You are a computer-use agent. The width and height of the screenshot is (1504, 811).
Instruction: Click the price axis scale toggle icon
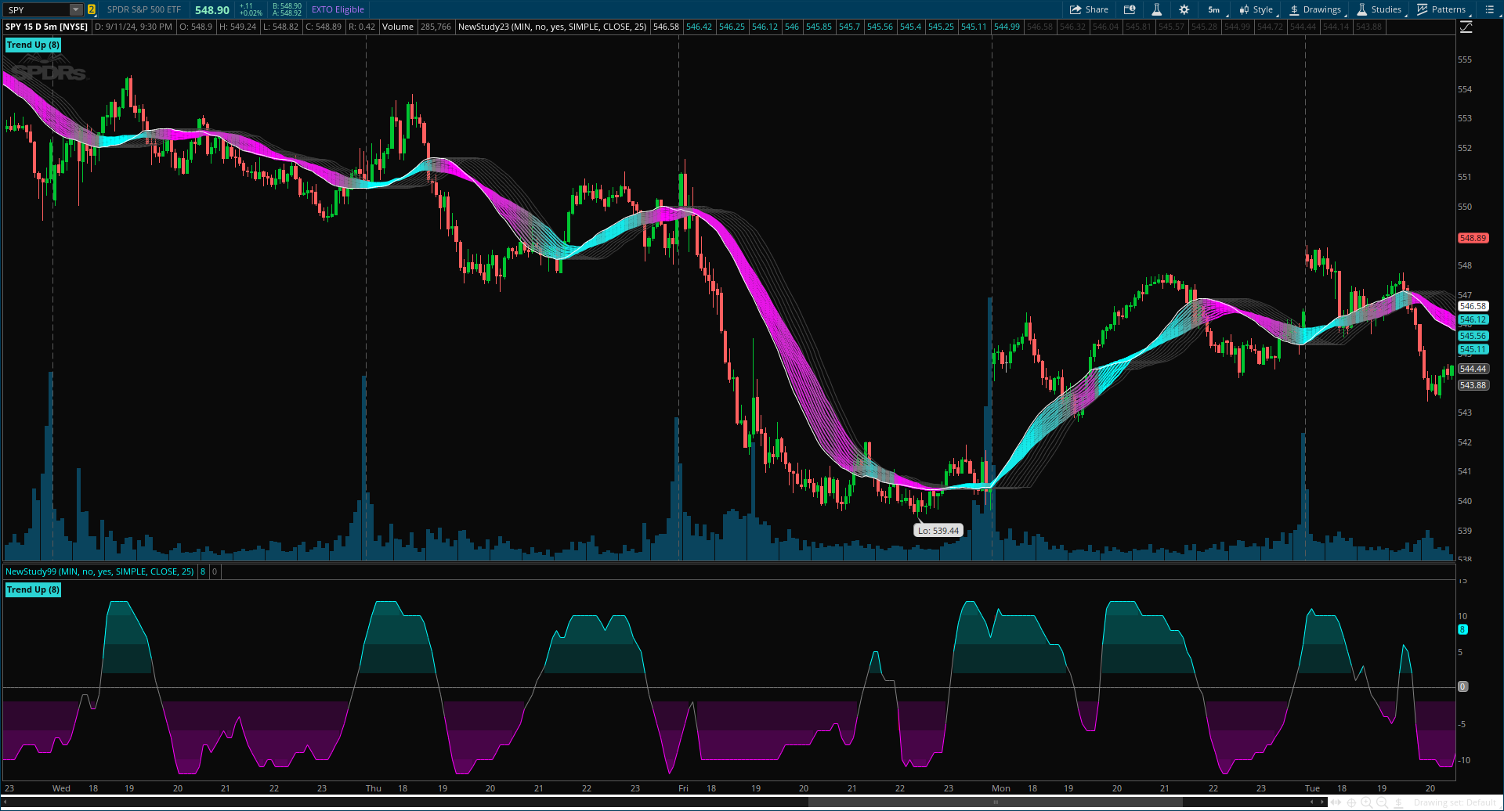1466,27
